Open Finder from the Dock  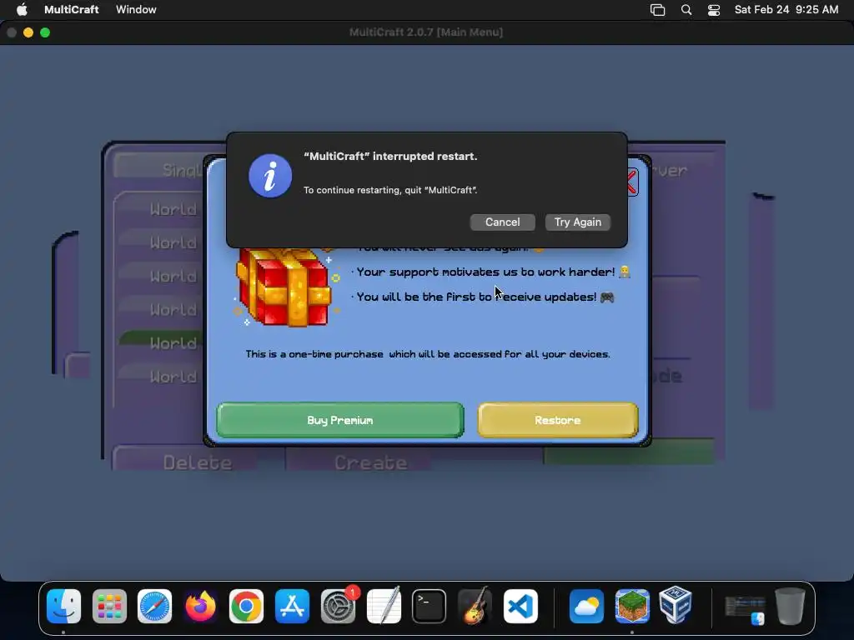(63, 607)
